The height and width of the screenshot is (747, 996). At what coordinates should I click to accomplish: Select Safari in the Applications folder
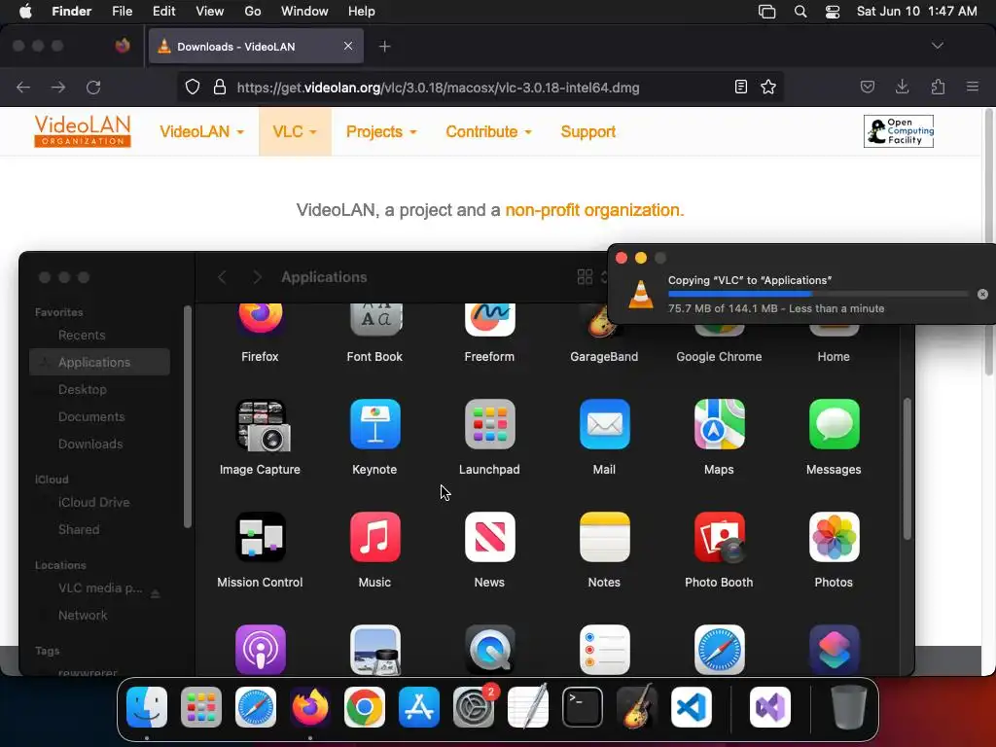719,649
